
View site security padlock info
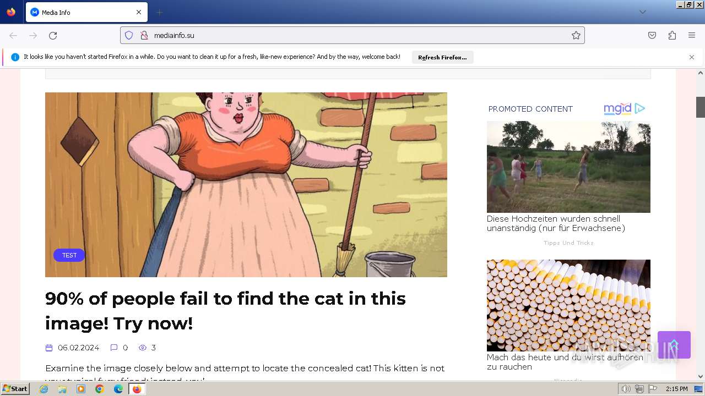pyautogui.click(x=144, y=35)
